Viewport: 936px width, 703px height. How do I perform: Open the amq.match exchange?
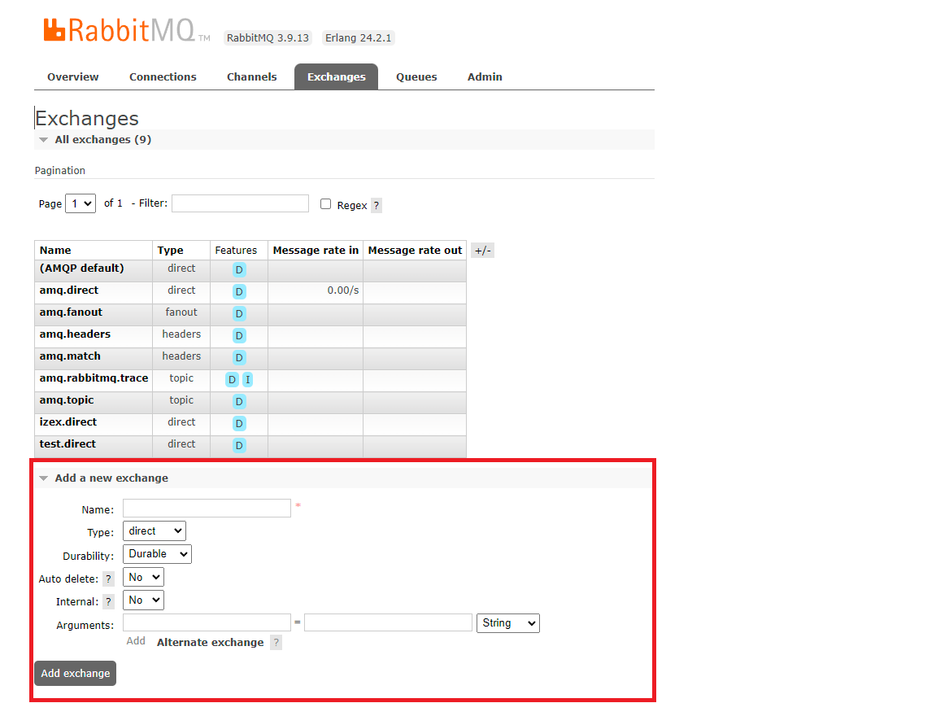[x=70, y=356]
